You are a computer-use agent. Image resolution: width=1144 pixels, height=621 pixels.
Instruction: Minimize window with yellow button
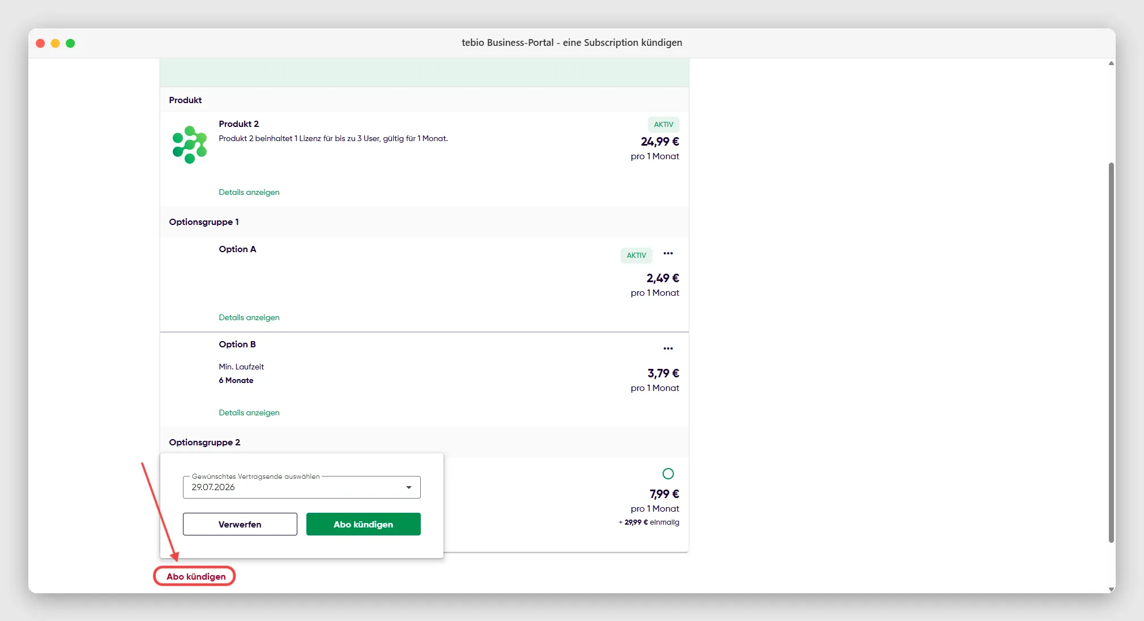[x=56, y=43]
